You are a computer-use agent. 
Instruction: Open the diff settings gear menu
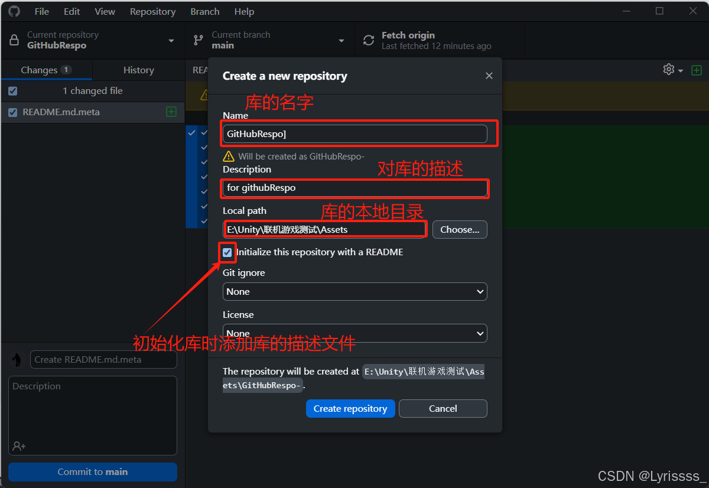673,70
